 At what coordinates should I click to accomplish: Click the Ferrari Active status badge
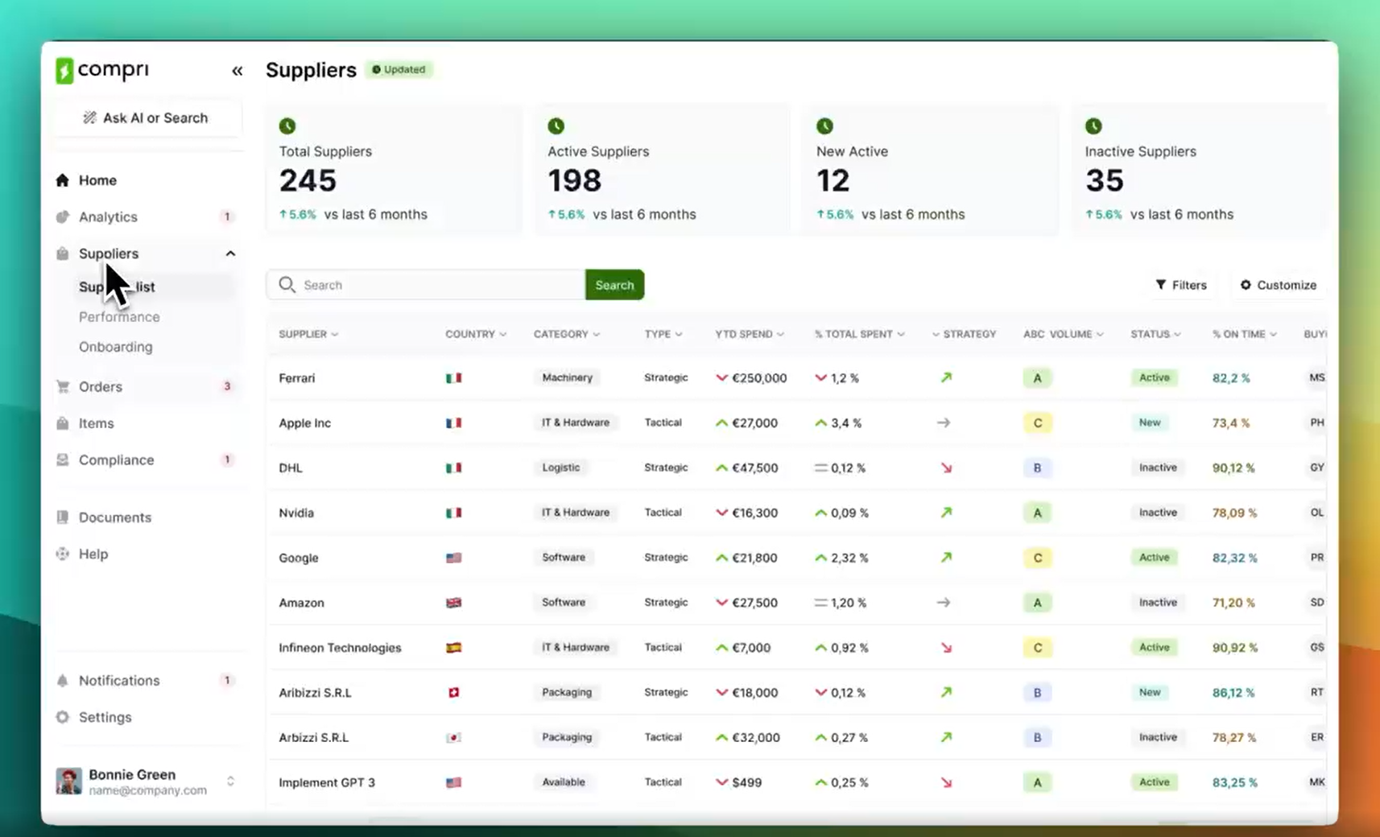coord(1154,377)
